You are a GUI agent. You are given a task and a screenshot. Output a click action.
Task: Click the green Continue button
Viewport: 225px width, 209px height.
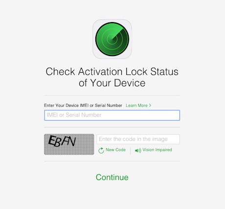coord(112,177)
